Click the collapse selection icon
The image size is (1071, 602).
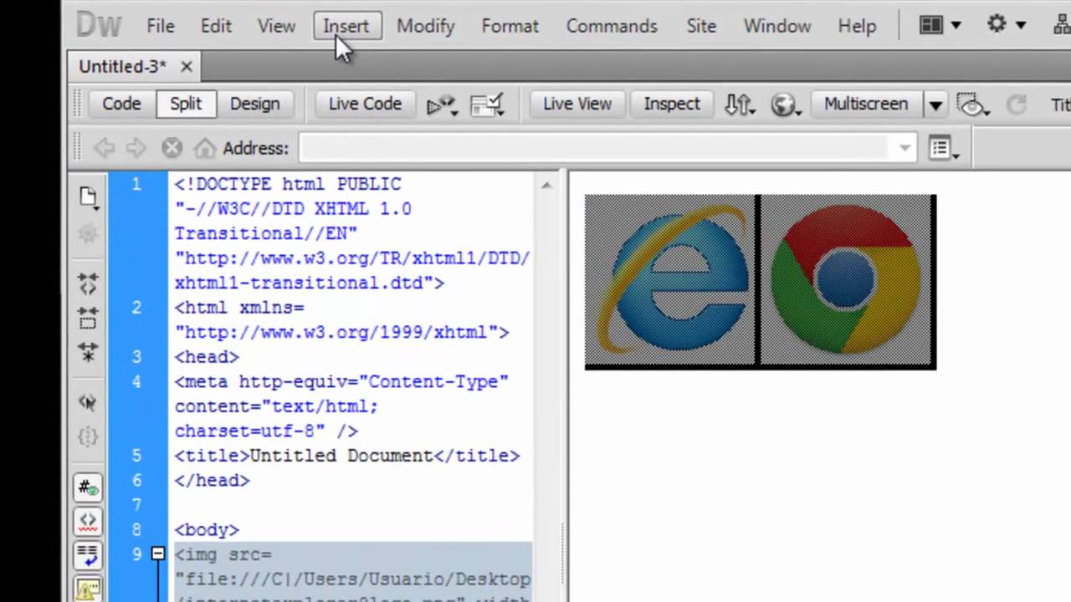[x=88, y=318]
